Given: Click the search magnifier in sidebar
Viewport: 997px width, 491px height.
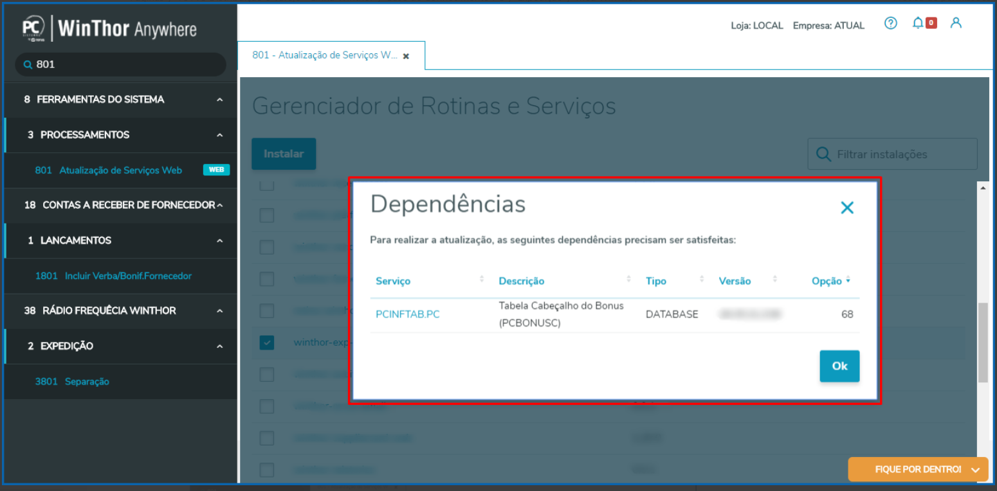Looking at the screenshot, I should coord(28,65).
